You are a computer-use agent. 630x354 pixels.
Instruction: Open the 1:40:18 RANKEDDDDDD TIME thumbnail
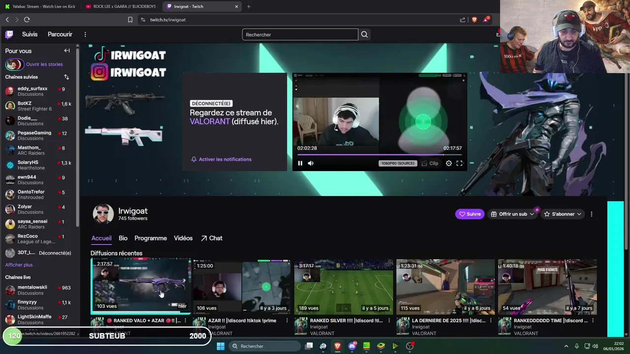pyautogui.click(x=547, y=287)
